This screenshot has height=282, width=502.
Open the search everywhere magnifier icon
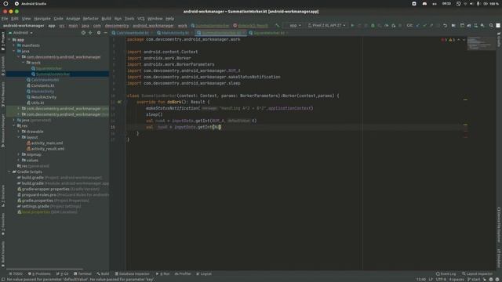[491, 25]
